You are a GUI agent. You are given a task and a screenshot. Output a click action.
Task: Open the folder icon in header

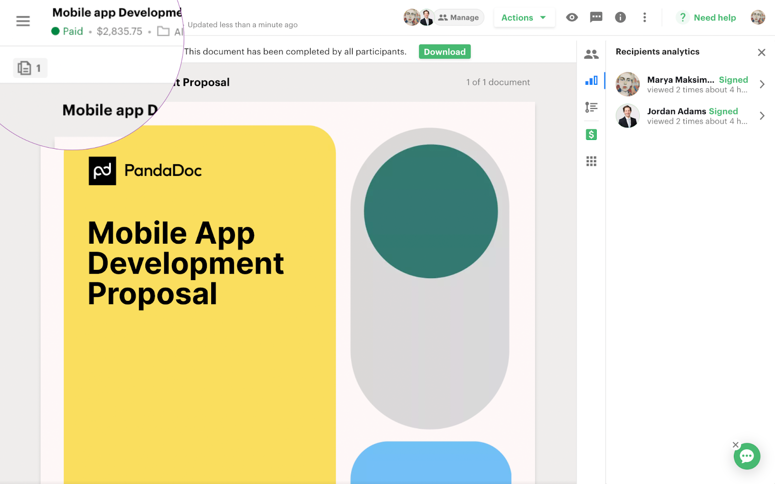coord(163,31)
